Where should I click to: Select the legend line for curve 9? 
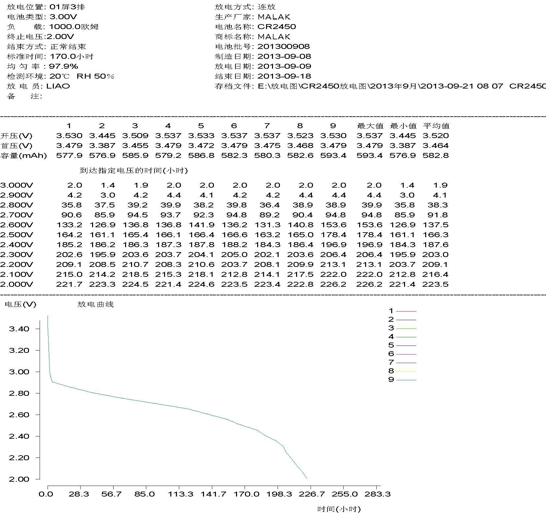406,380
